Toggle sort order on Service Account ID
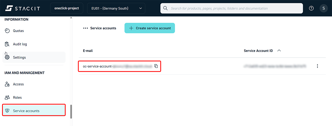Screen dimensions: 332x126 (279, 51)
